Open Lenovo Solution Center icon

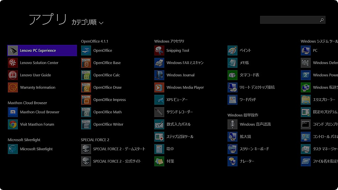pos(13,63)
